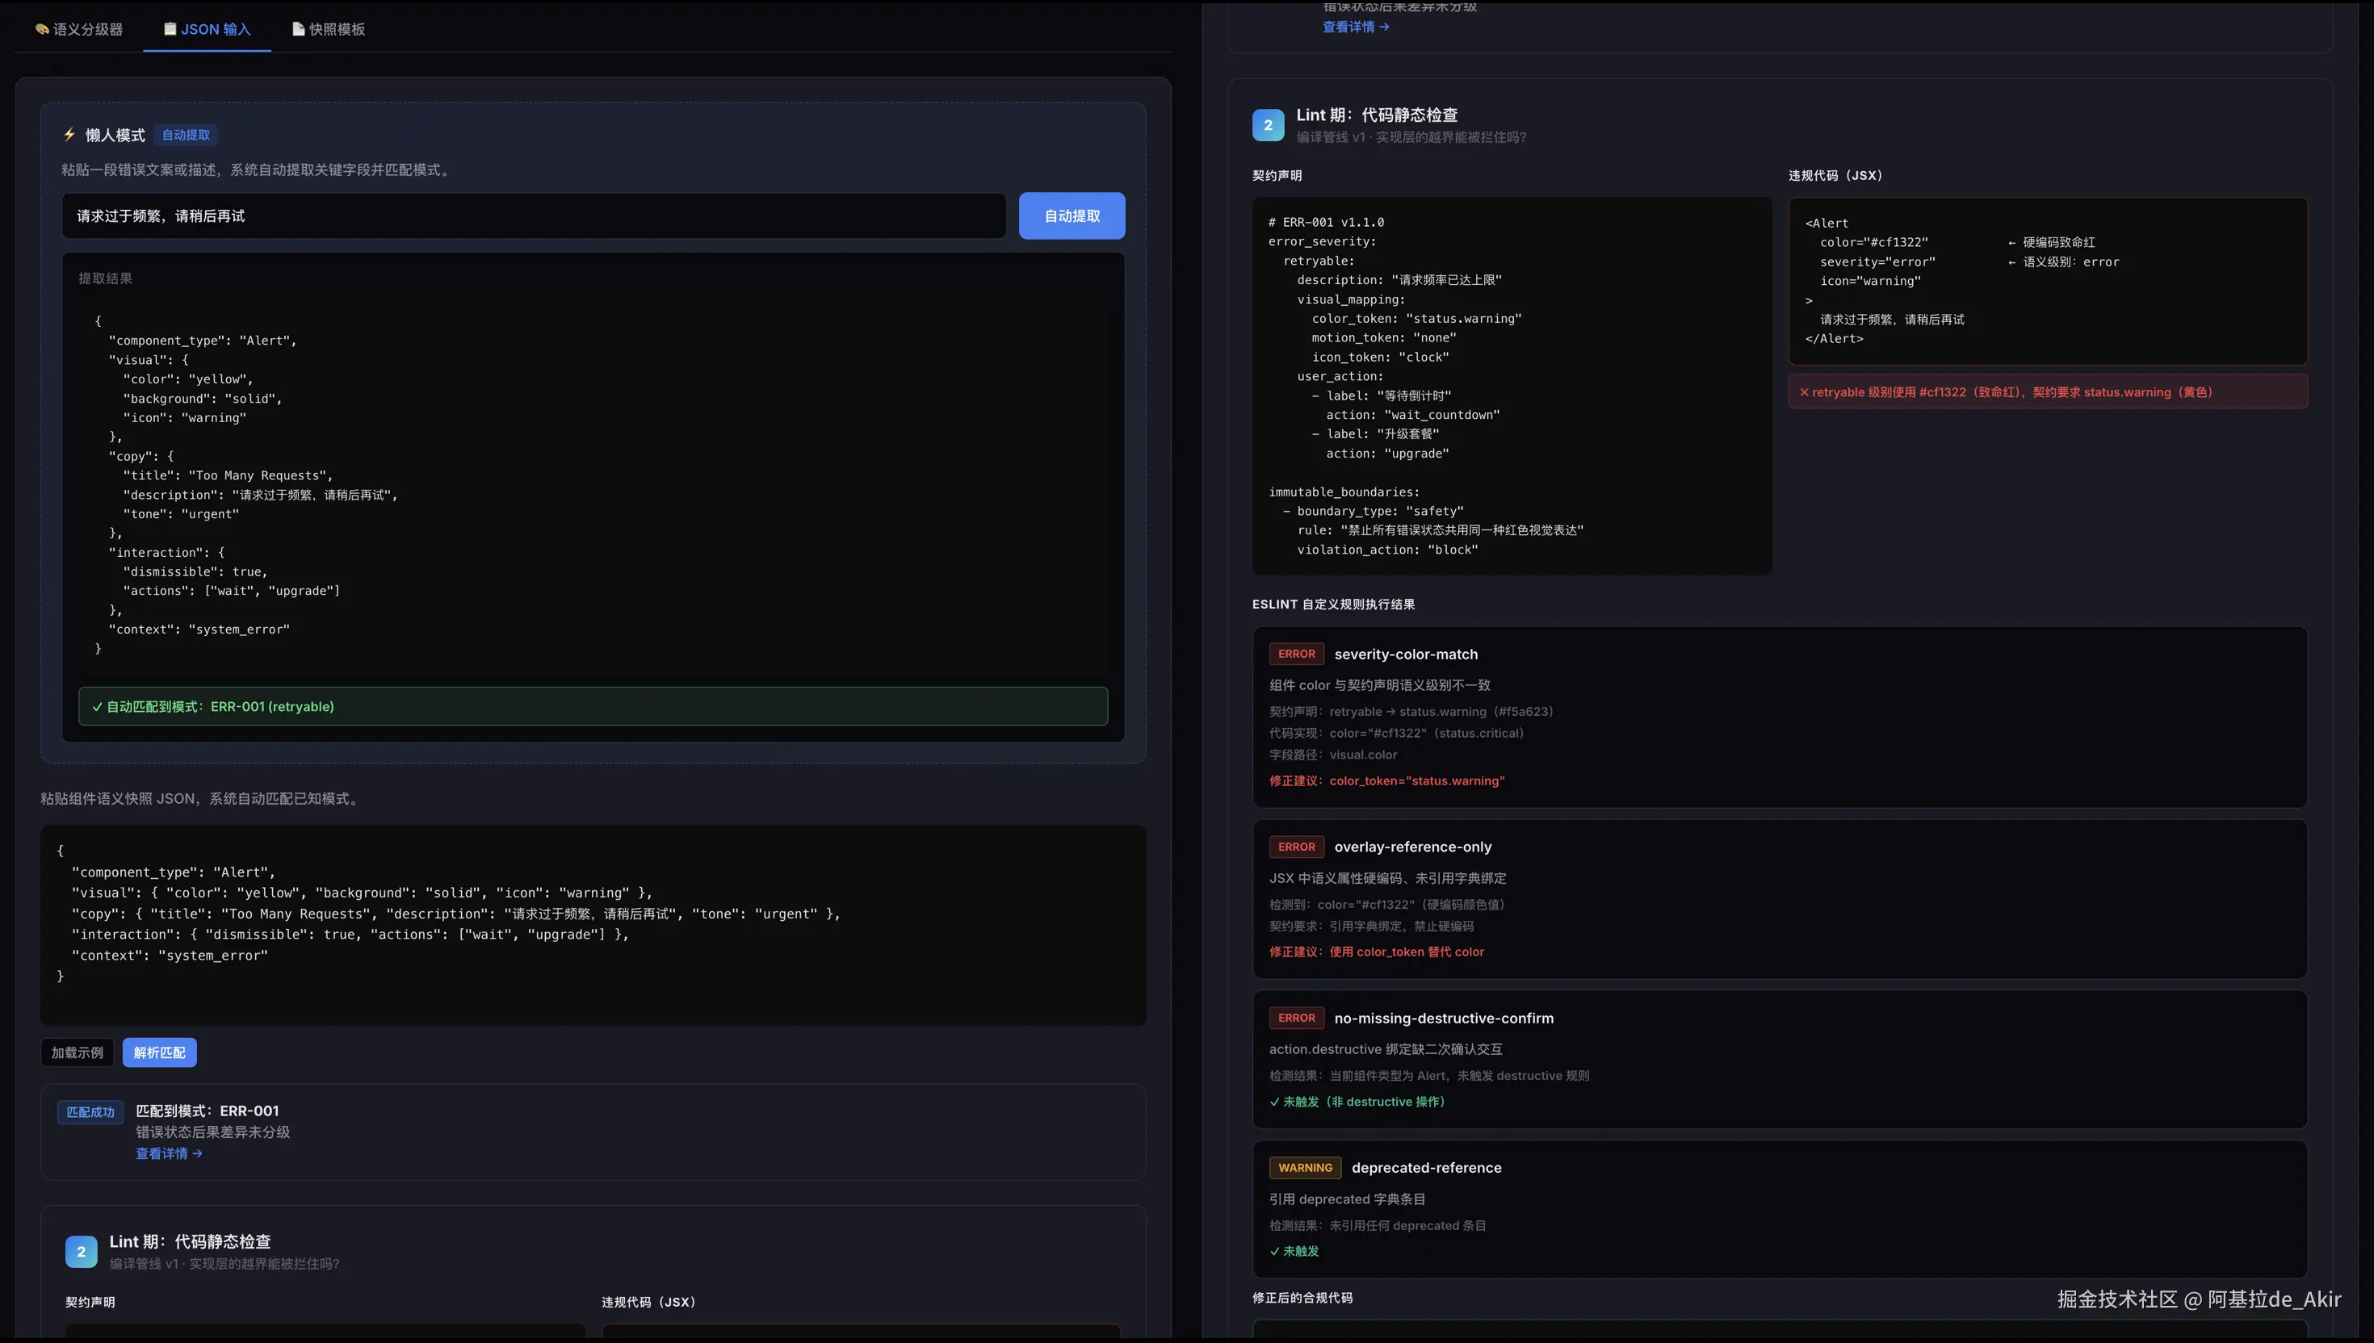Click the right panel Lint 期：代码静态检查 heading
2374x1343 pixels.
coord(1377,115)
